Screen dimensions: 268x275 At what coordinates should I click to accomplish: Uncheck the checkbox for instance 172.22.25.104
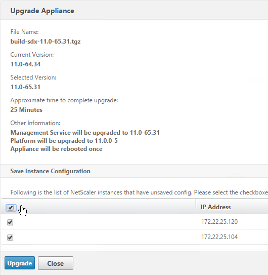10,238
